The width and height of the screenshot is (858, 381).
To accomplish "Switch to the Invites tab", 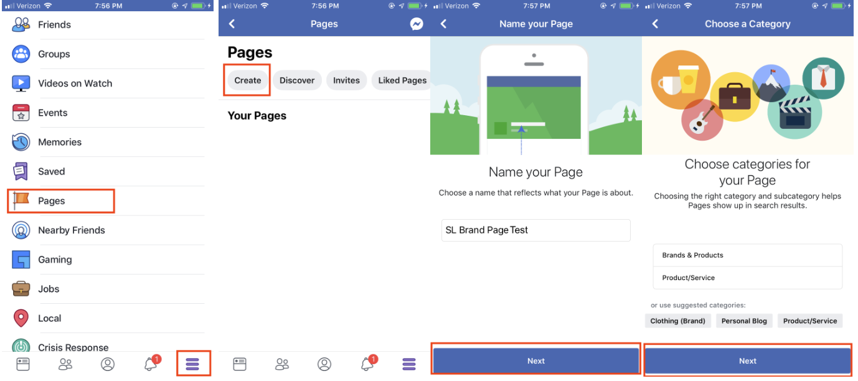I will [x=346, y=80].
